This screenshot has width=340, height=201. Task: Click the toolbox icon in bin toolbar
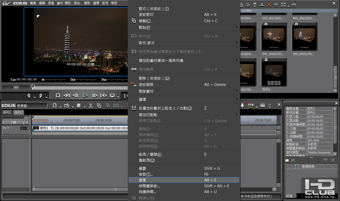point(294,5)
